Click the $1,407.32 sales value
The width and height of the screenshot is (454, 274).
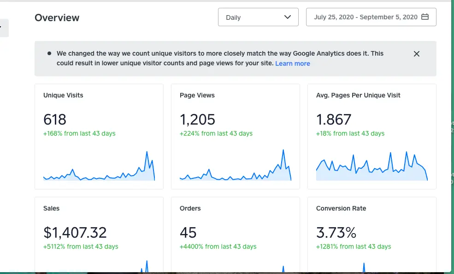(75, 233)
